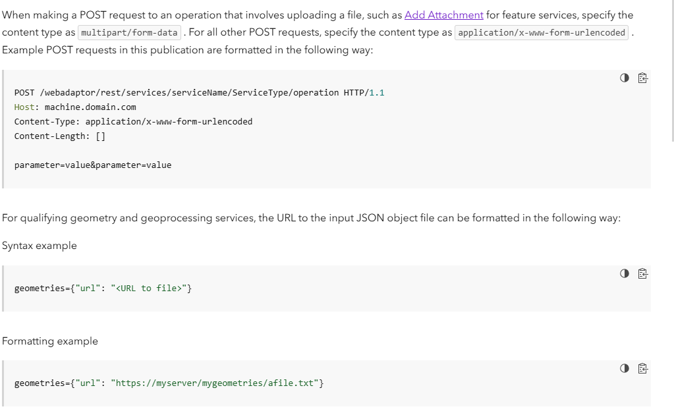This screenshot has height=415, width=674.
Task: Select the application/x-www-form-urlencoded inline code
Action: [x=540, y=32]
